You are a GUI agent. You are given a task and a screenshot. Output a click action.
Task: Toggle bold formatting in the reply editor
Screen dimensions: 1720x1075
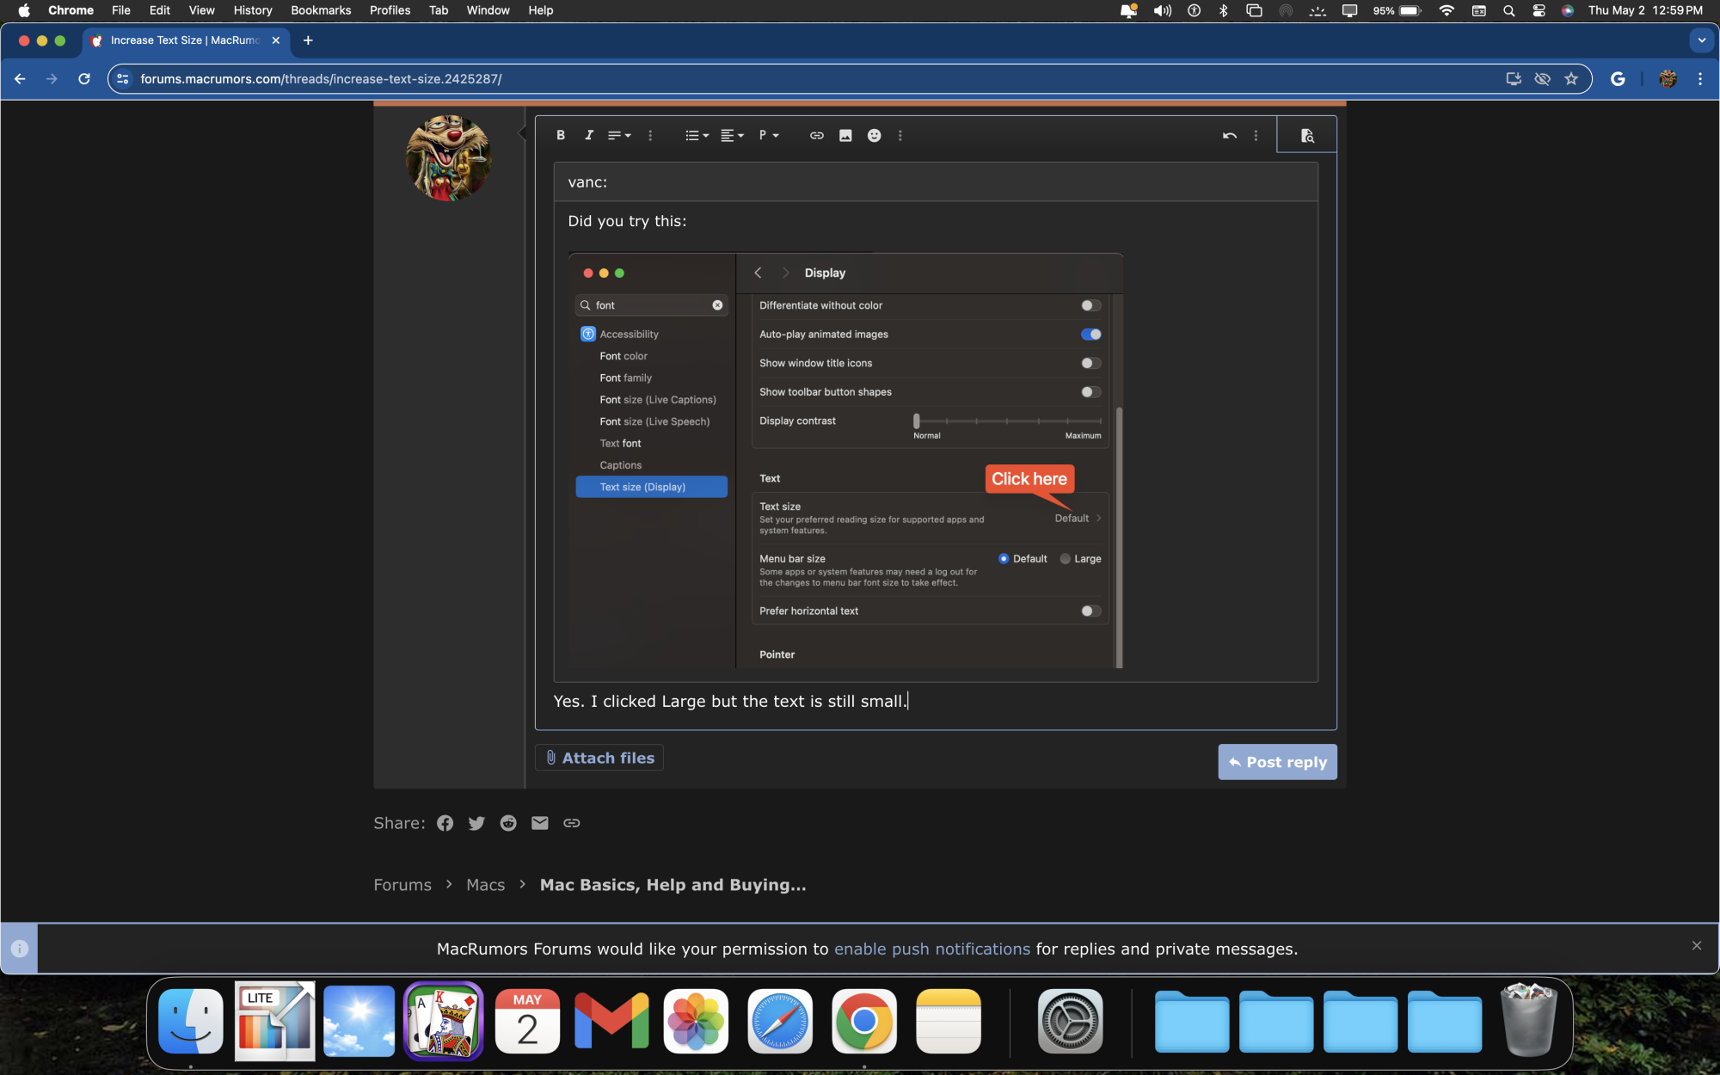pyautogui.click(x=561, y=135)
